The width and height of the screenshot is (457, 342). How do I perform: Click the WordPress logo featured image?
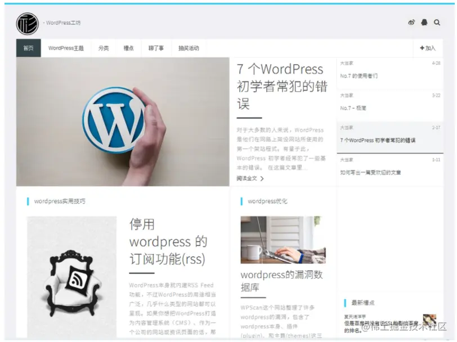[x=123, y=121]
